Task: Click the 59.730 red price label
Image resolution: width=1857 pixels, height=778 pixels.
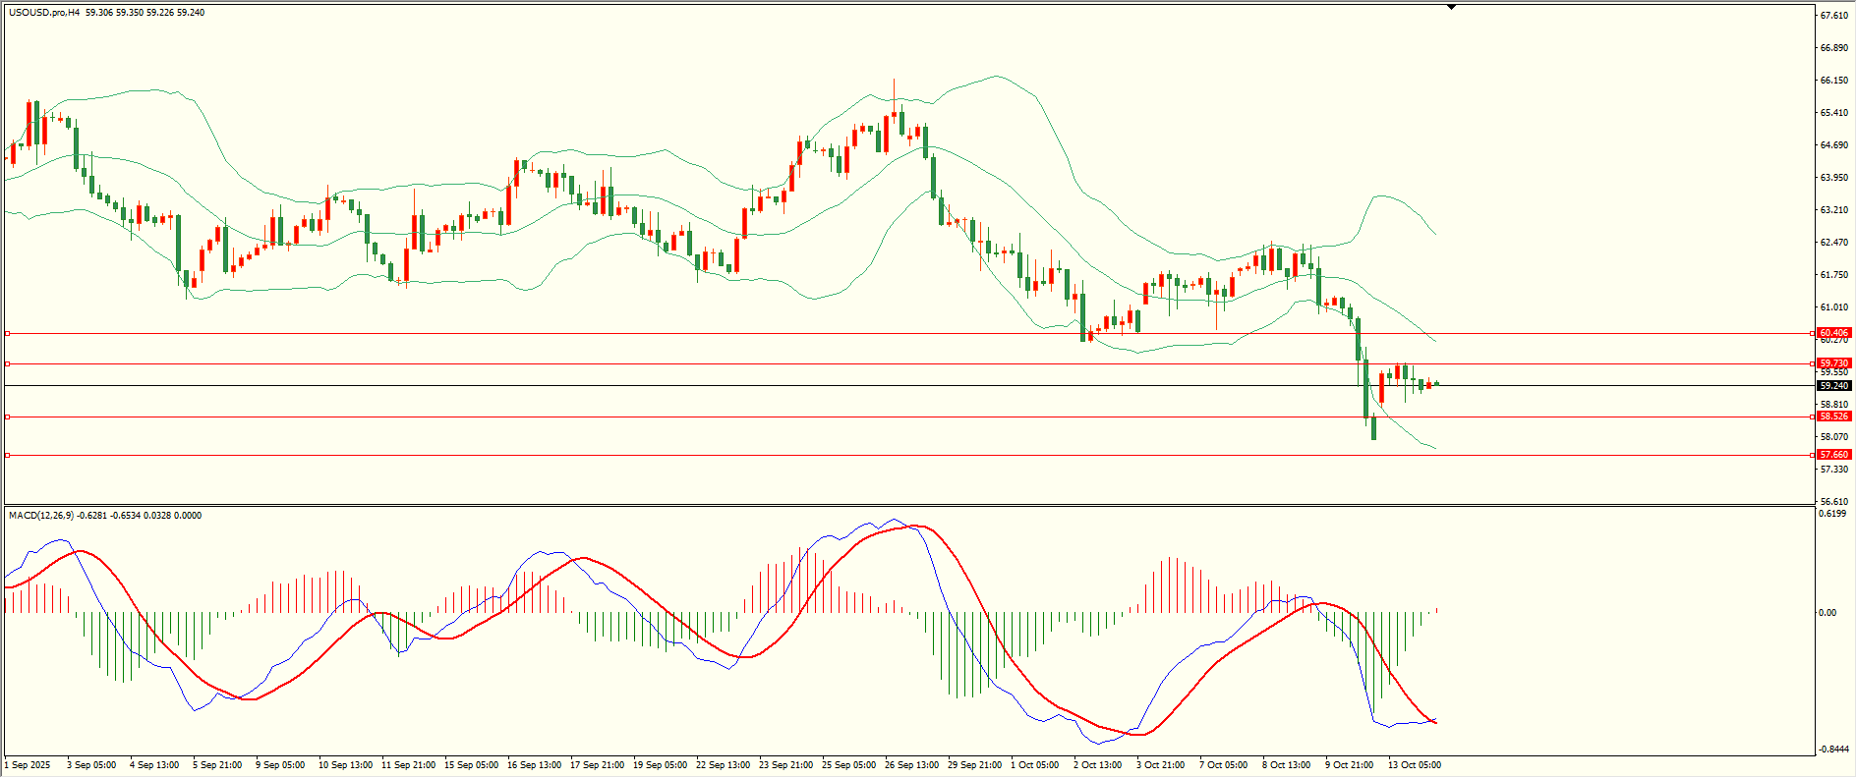Action: pos(1833,363)
